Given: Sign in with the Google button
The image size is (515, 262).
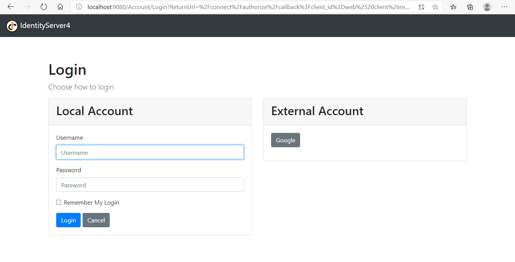Looking at the screenshot, I should click(x=285, y=140).
